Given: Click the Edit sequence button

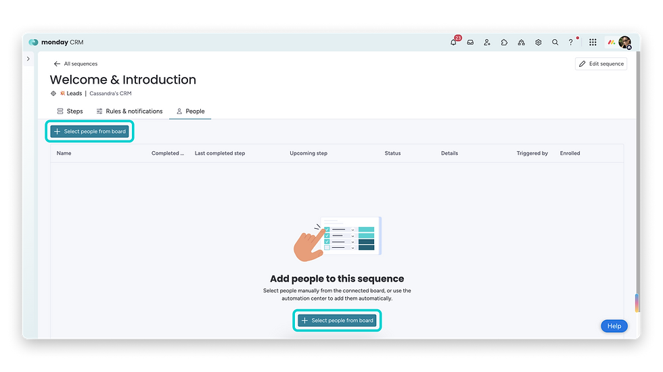Looking at the screenshot, I should (x=601, y=63).
